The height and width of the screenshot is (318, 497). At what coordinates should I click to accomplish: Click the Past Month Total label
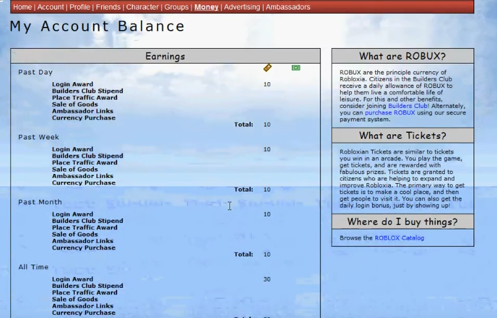click(244, 254)
